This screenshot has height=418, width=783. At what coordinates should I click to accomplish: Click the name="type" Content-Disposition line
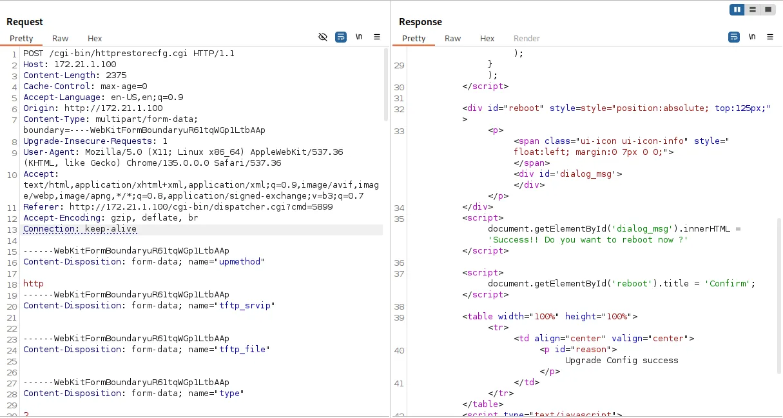(x=134, y=393)
